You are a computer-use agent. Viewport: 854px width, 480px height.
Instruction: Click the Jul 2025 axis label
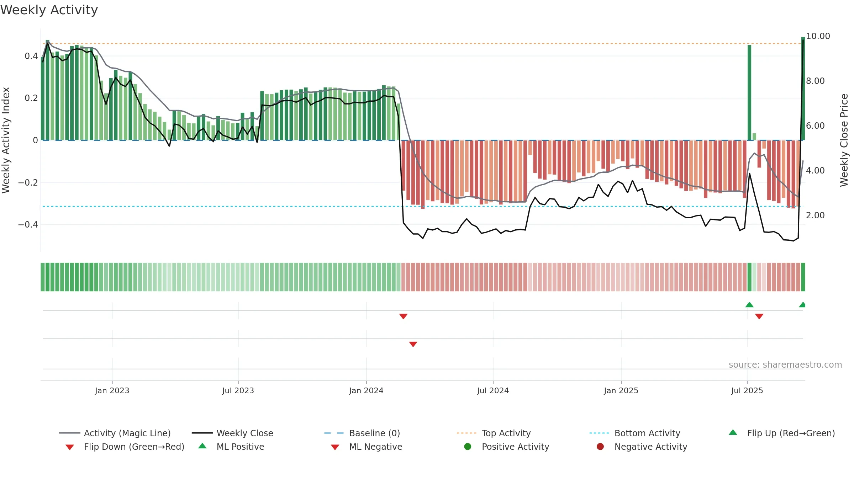(x=747, y=391)
